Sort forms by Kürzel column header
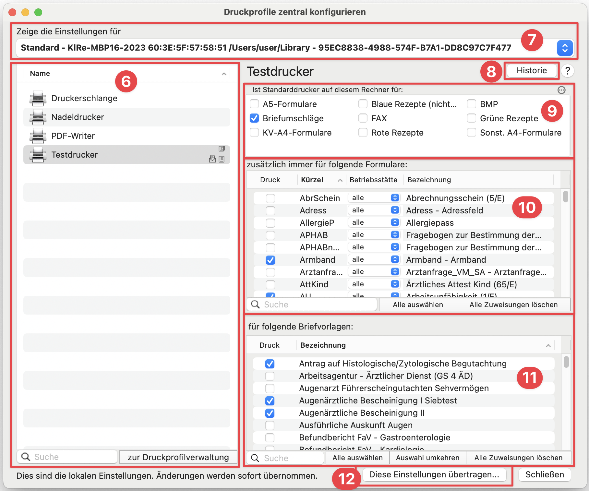Viewport: 589px width, 491px height. tap(321, 180)
